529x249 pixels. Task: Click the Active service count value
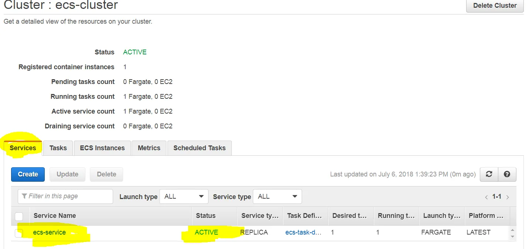(x=148, y=111)
